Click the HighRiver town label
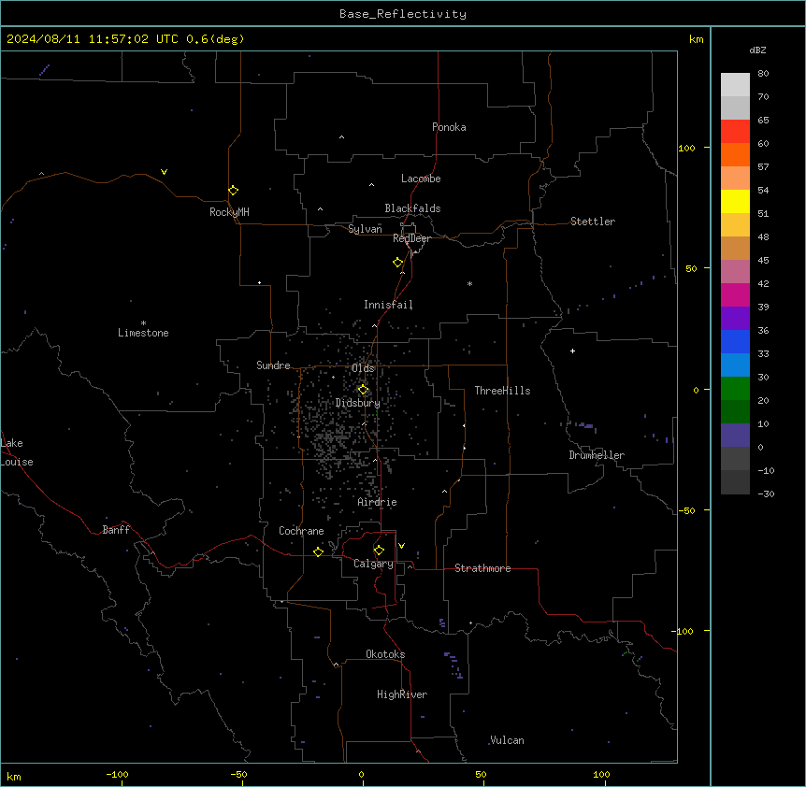 pos(402,694)
